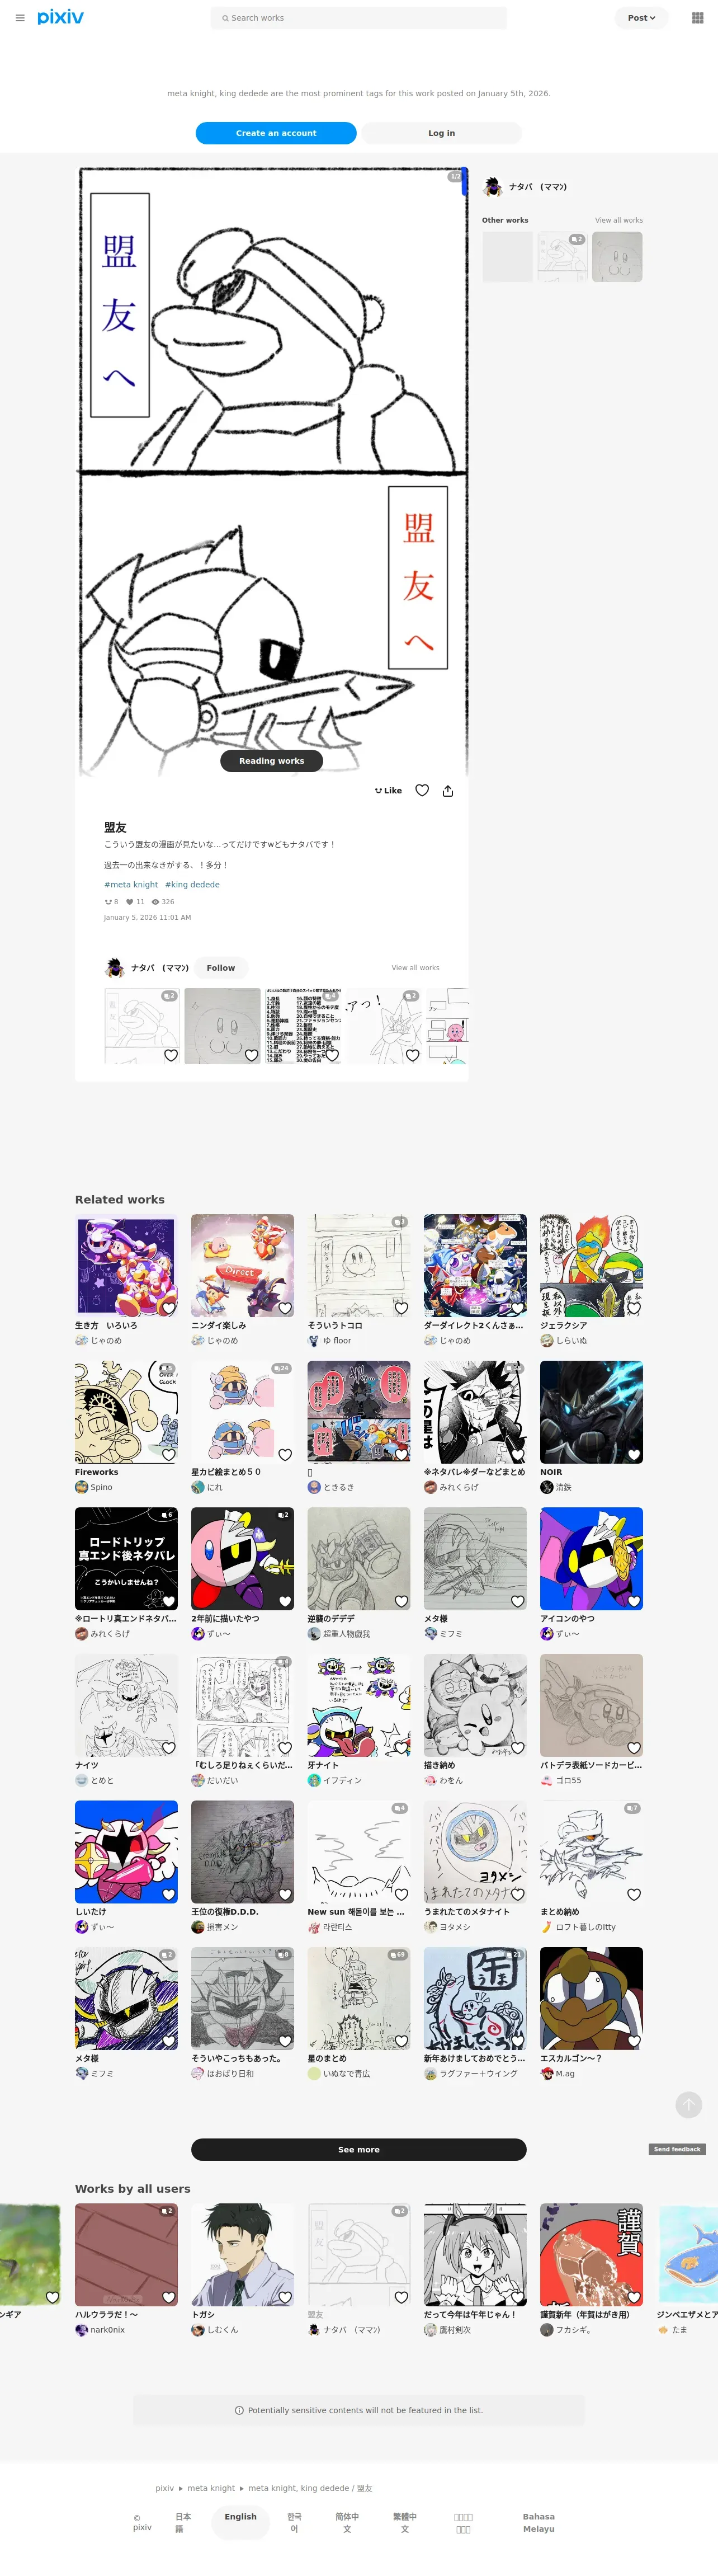Image resolution: width=718 pixels, height=2576 pixels.
Task: Click See more under Related works
Action: 359,2149
